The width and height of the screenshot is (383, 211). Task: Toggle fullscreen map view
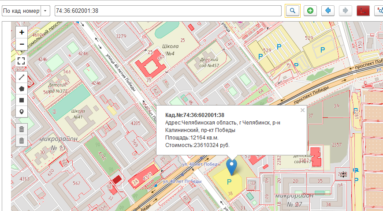(22, 60)
